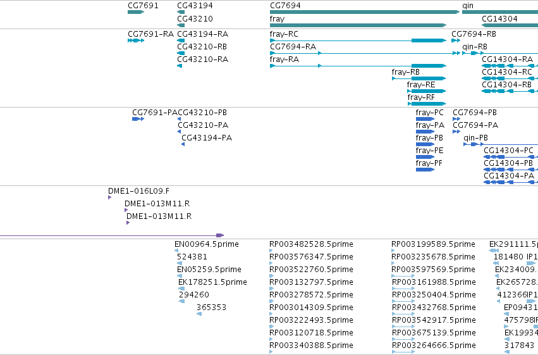Click the DME1-016L09.F BAC end label
Image resolution: width=538 pixels, height=355 pixels.
coord(138,191)
